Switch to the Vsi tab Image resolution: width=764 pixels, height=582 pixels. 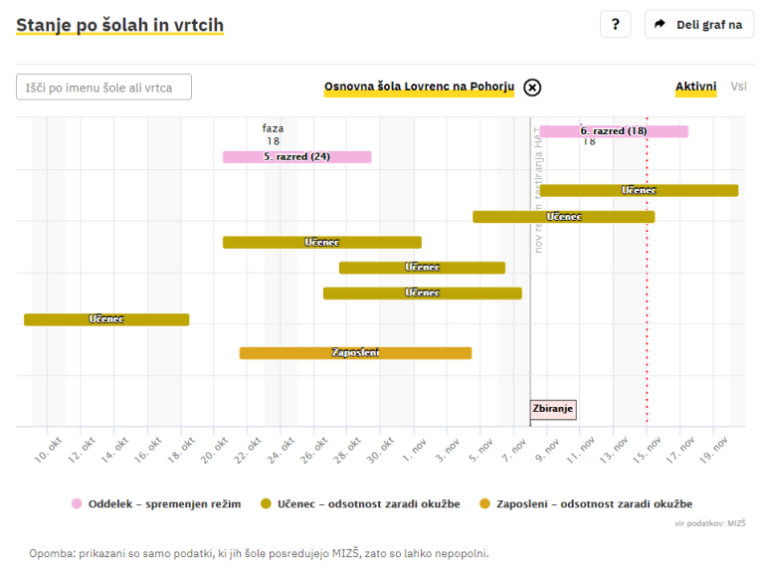click(x=738, y=87)
